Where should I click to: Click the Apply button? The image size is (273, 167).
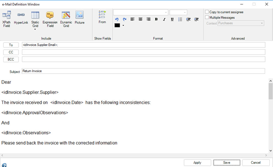pos(197,162)
